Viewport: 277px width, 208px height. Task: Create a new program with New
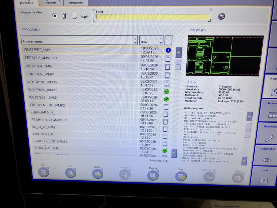click(x=70, y=173)
